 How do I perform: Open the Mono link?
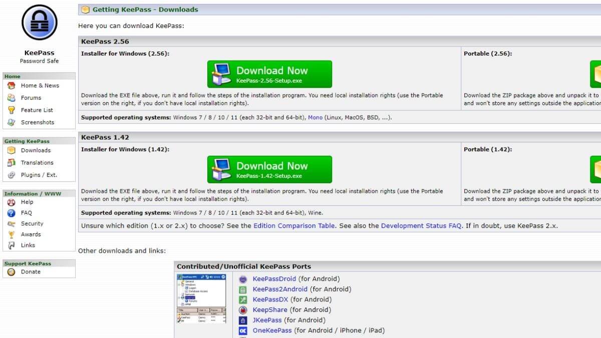point(315,118)
